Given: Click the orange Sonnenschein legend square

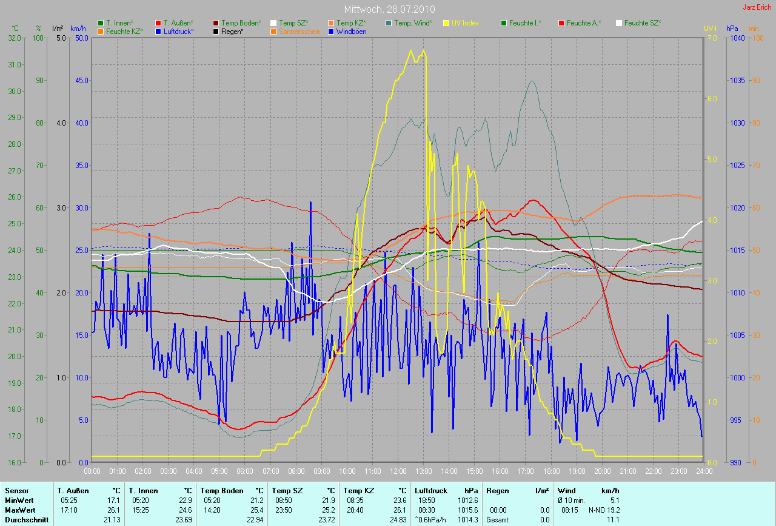Looking at the screenshot, I should (273, 31).
